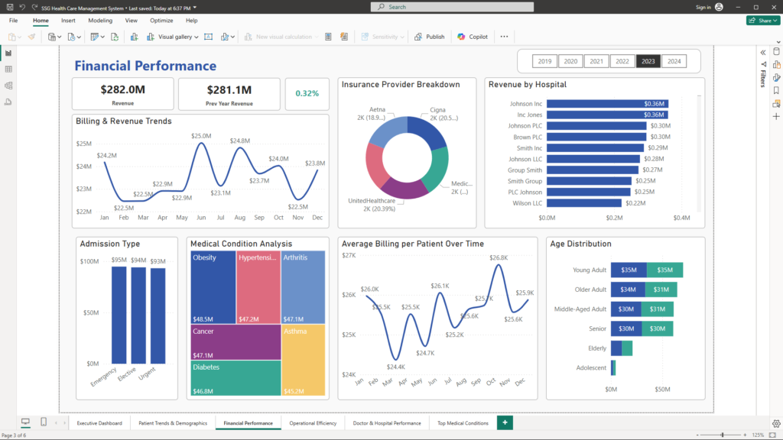The image size is (783, 440).
Task: Select the 2024 year slicer button
Action: pyautogui.click(x=673, y=61)
